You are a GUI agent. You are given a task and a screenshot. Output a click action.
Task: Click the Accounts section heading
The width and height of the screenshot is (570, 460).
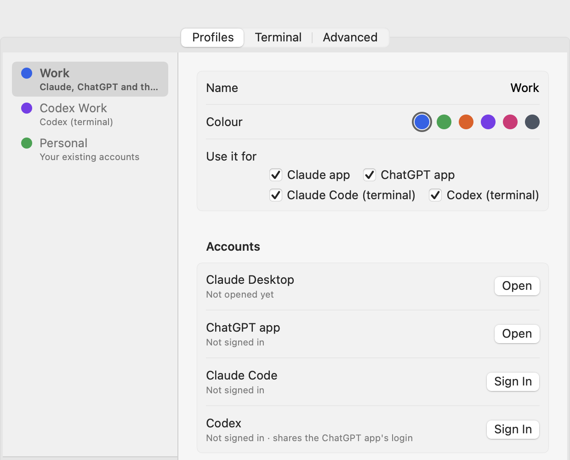click(233, 247)
